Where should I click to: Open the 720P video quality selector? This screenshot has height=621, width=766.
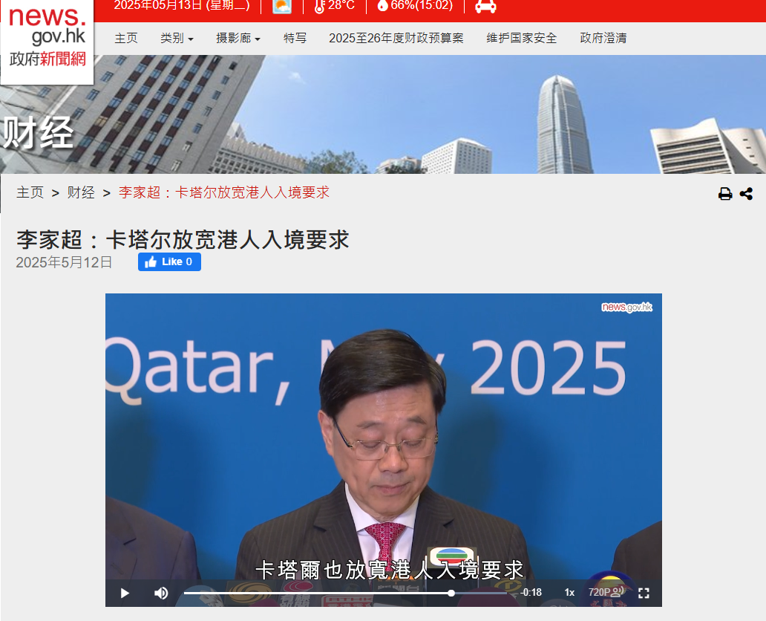click(604, 593)
